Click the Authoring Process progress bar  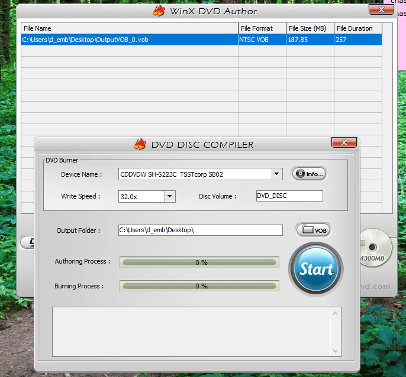point(199,262)
